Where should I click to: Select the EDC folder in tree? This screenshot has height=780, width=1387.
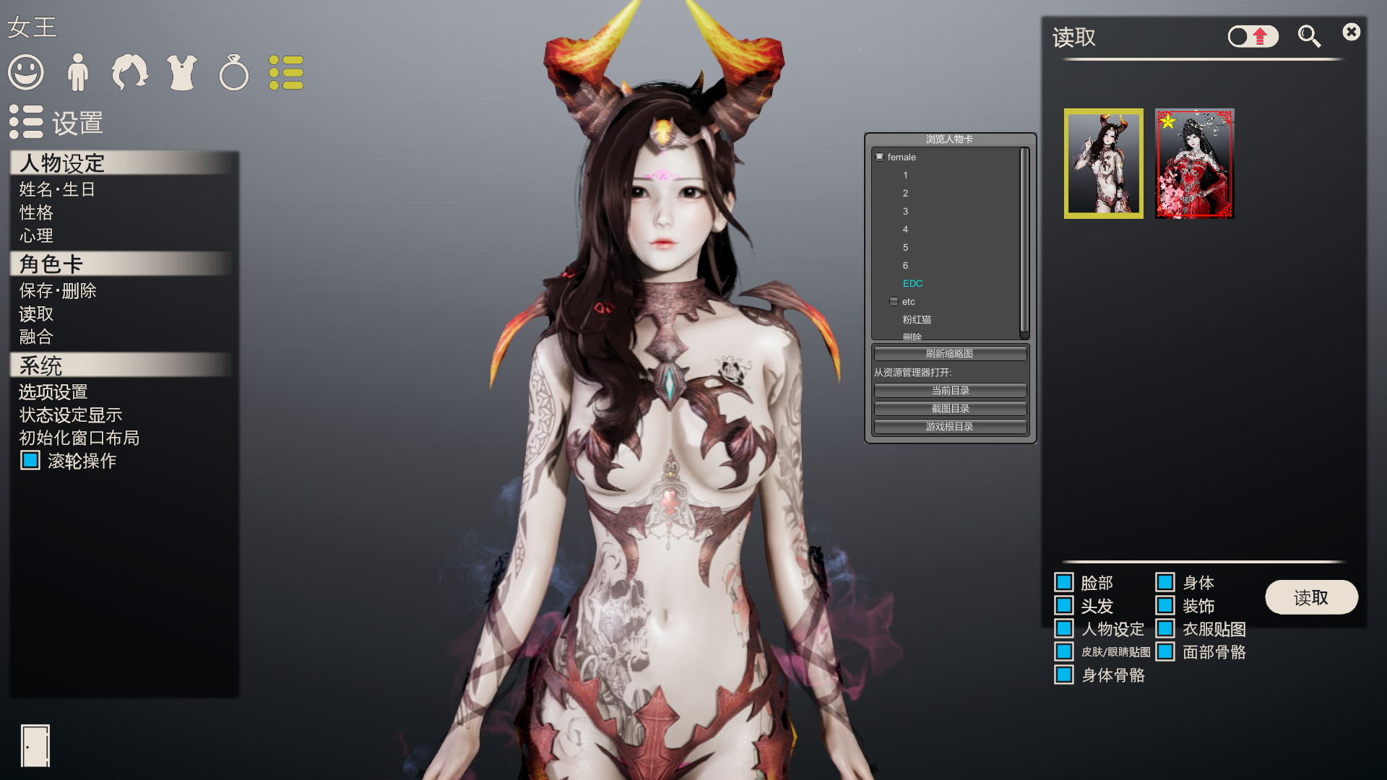coord(912,283)
